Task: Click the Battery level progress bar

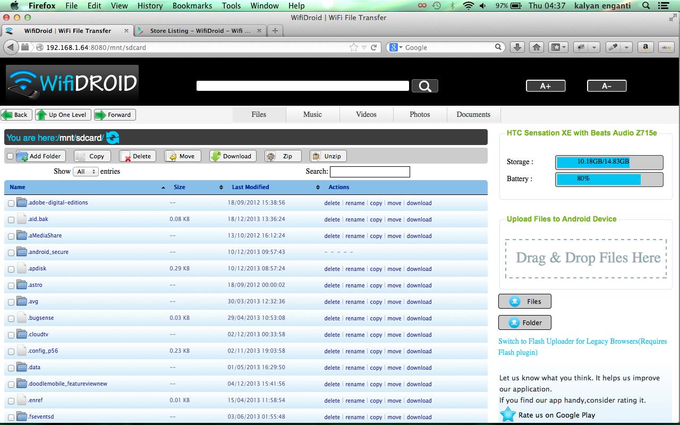Action: (x=609, y=179)
